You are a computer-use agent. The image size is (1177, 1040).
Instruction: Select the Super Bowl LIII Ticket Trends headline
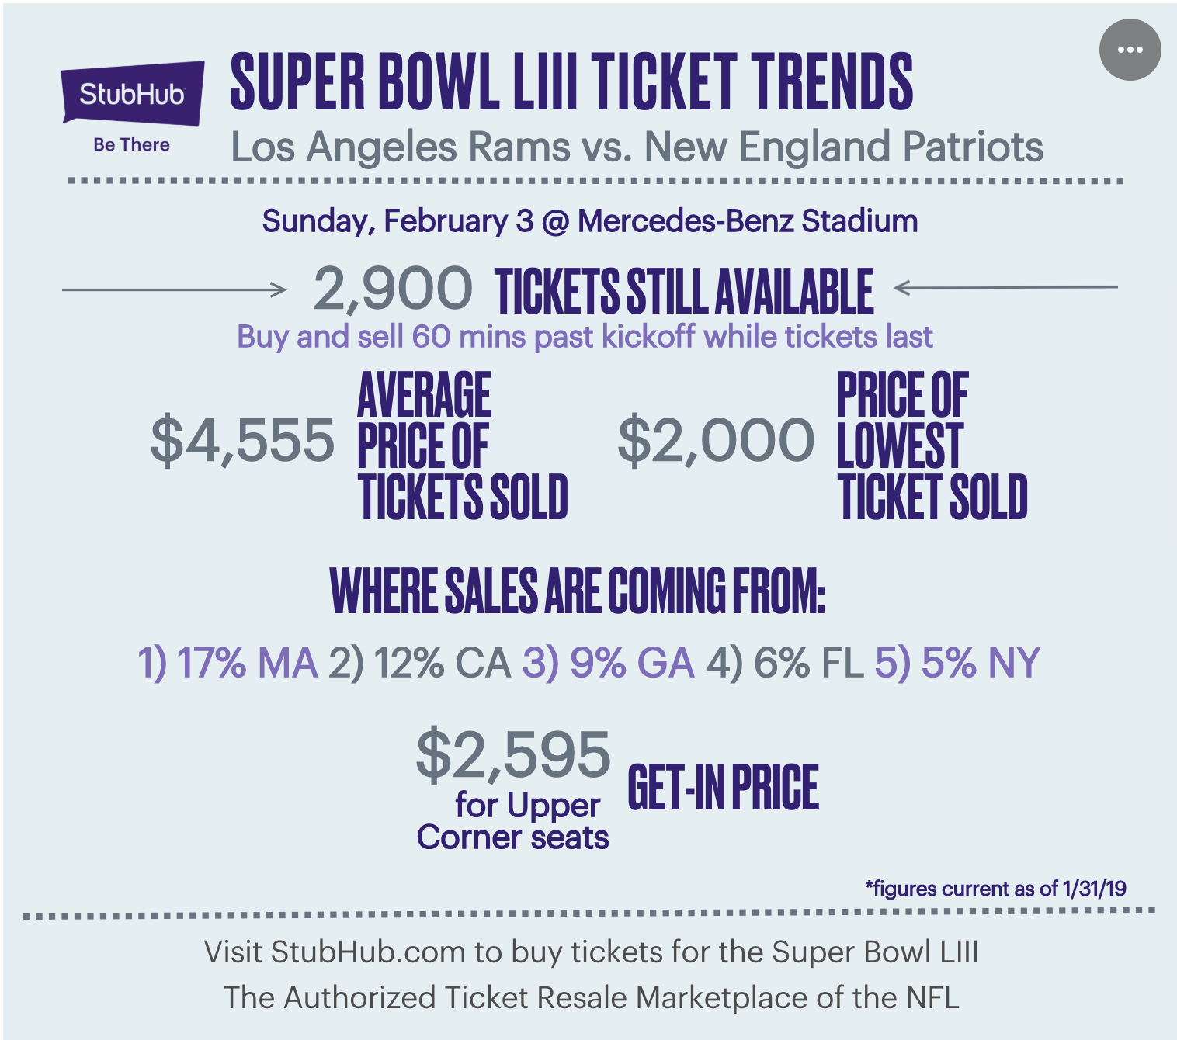tap(571, 81)
